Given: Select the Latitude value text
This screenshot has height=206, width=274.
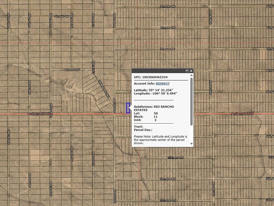Looking at the screenshot, I should pyautogui.click(x=161, y=90).
